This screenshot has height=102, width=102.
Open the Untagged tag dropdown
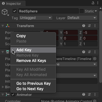[x=36, y=18]
